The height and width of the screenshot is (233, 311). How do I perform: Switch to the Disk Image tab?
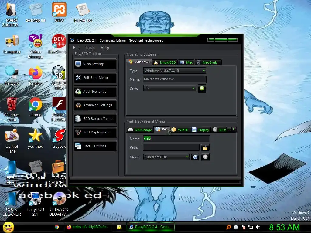click(140, 130)
